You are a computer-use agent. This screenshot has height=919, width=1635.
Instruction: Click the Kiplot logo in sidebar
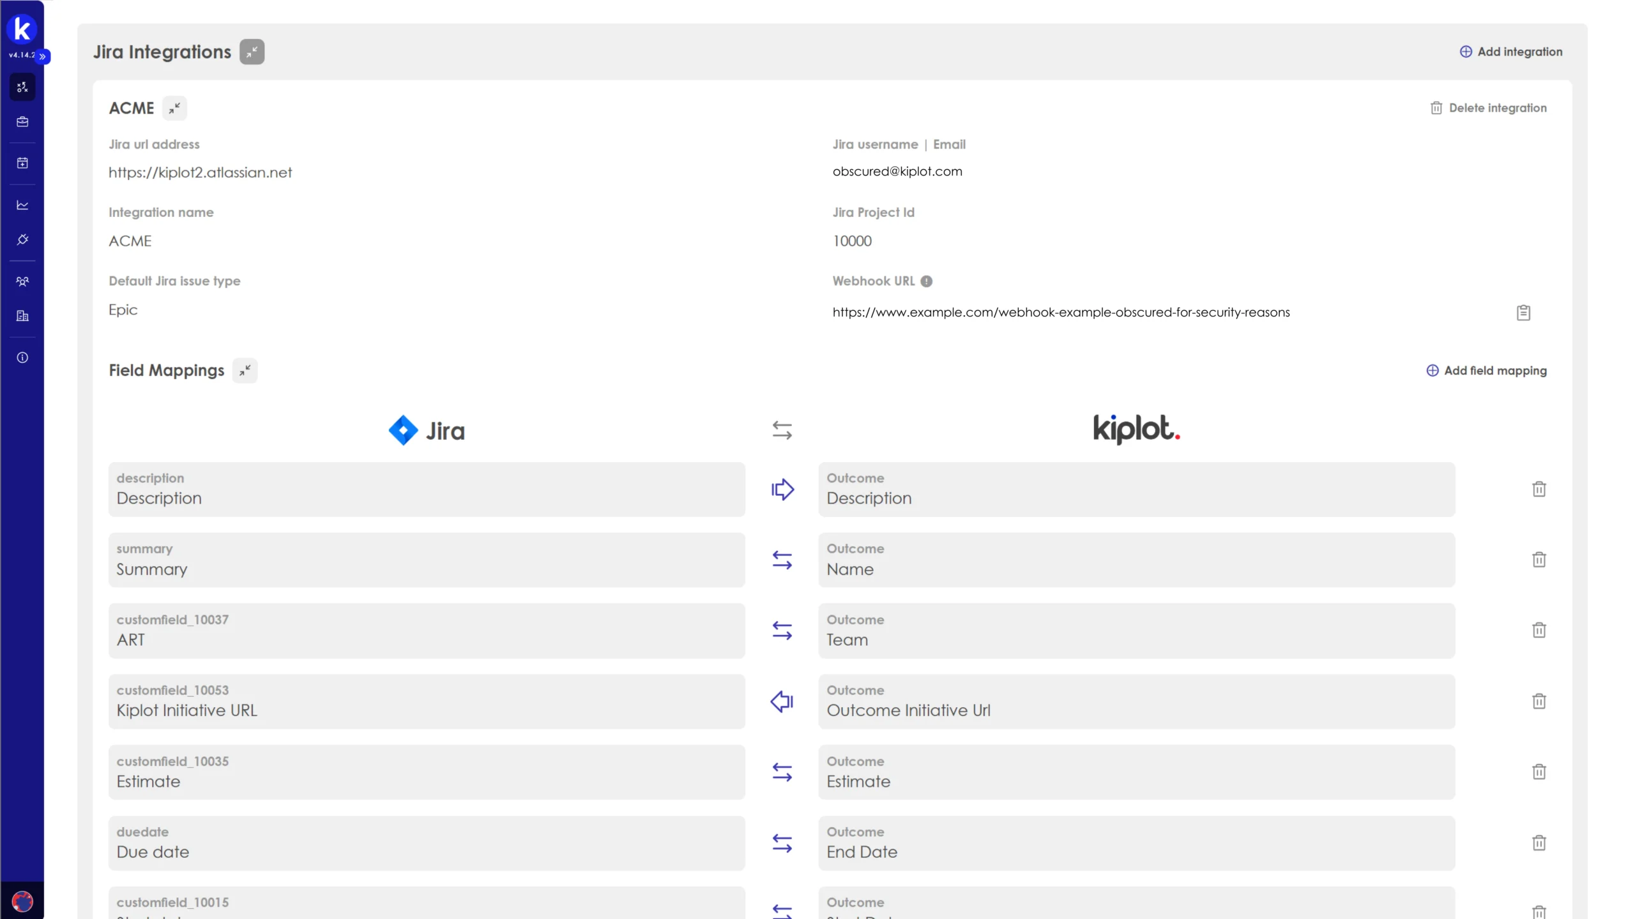point(22,29)
